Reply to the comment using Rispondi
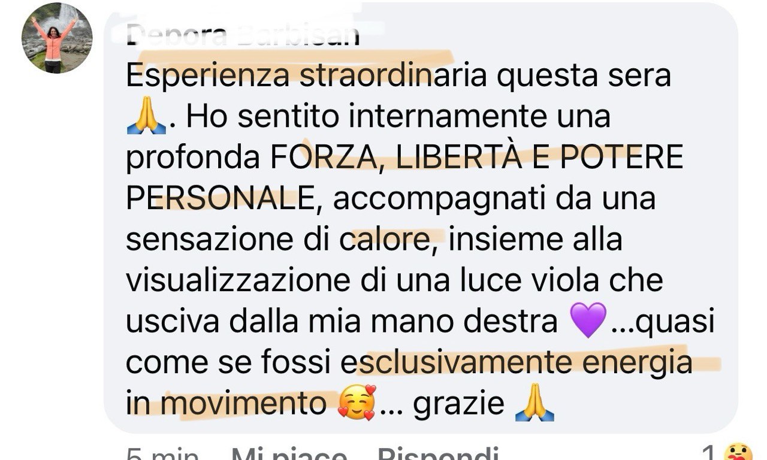Image resolution: width=767 pixels, height=460 pixels. [439, 454]
